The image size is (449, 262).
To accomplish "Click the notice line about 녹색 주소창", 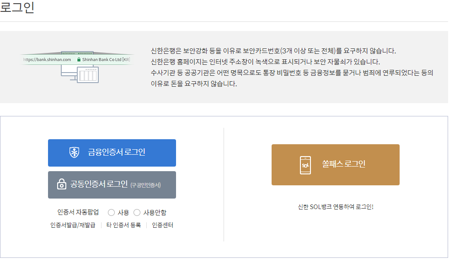I will [265, 62].
